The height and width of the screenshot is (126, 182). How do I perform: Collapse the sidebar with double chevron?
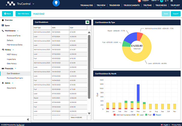[28, 119]
